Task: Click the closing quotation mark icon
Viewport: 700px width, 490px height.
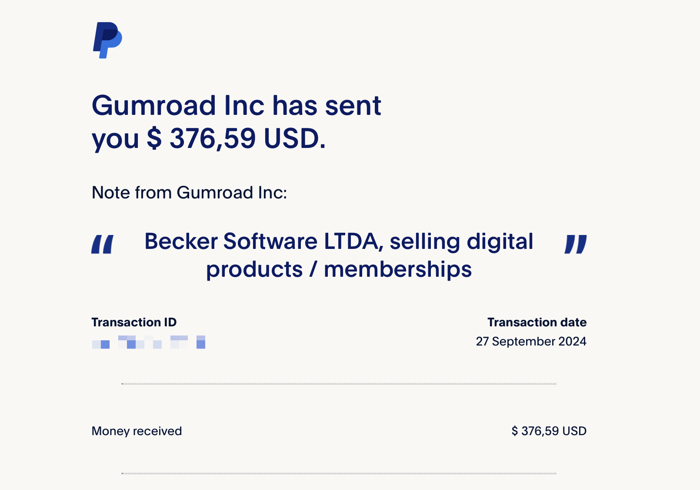Action: pyautogui.click(x=575, y=244)
